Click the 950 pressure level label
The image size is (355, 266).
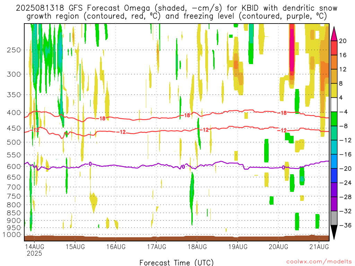pyautogui.click(x=14, y=228)
